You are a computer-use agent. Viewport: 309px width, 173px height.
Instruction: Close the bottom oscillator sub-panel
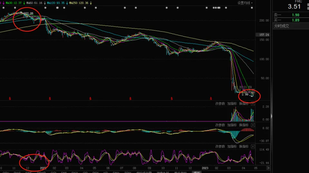click(x=253, y=146)
